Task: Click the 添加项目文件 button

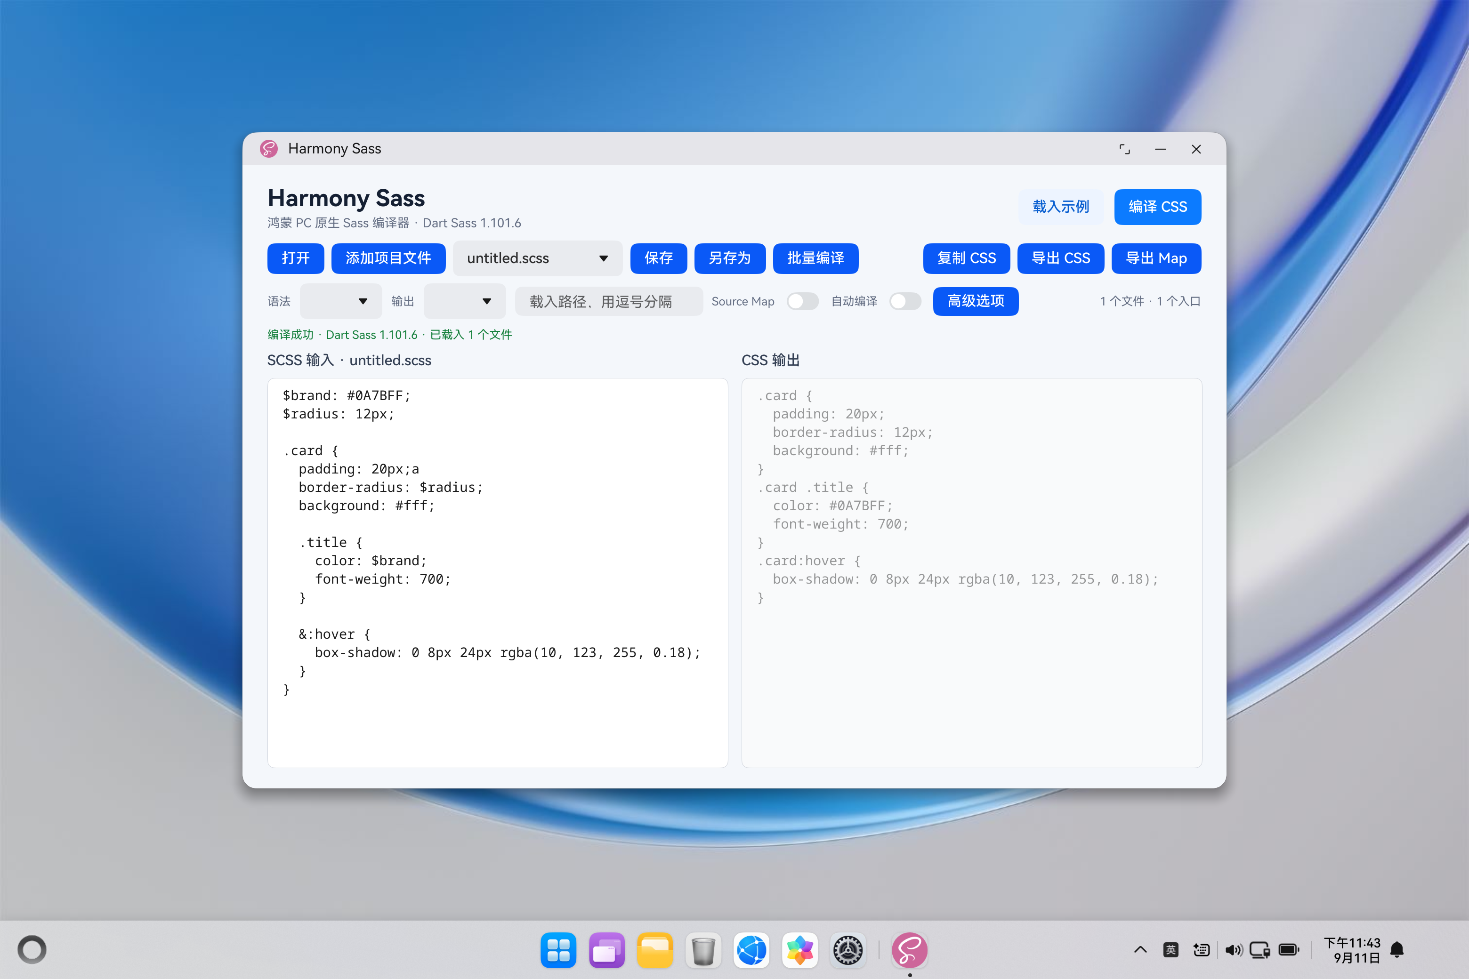Action: coord(388,258)
